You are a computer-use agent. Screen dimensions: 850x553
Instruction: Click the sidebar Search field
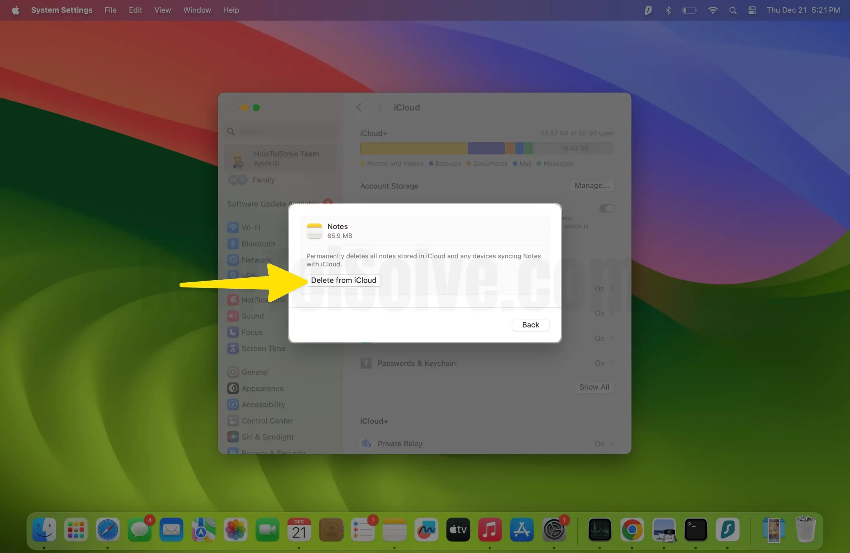tap(281, 132)
